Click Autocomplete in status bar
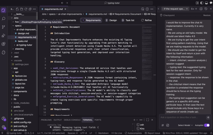213x135 pixels. tap(133, 133)
